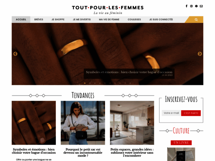This screenshot has width=215, height=161.
Task: Advance carousel with next arrow
Action: coord(200,54)
